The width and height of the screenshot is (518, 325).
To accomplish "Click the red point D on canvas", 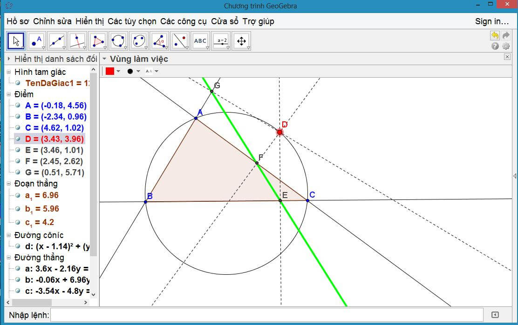I will click(x=280, y=132).
